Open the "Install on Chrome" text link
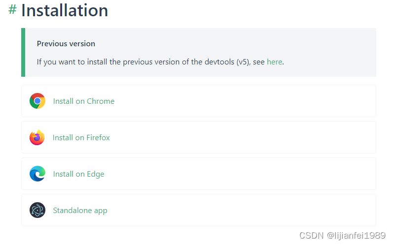 coord(84,101)
